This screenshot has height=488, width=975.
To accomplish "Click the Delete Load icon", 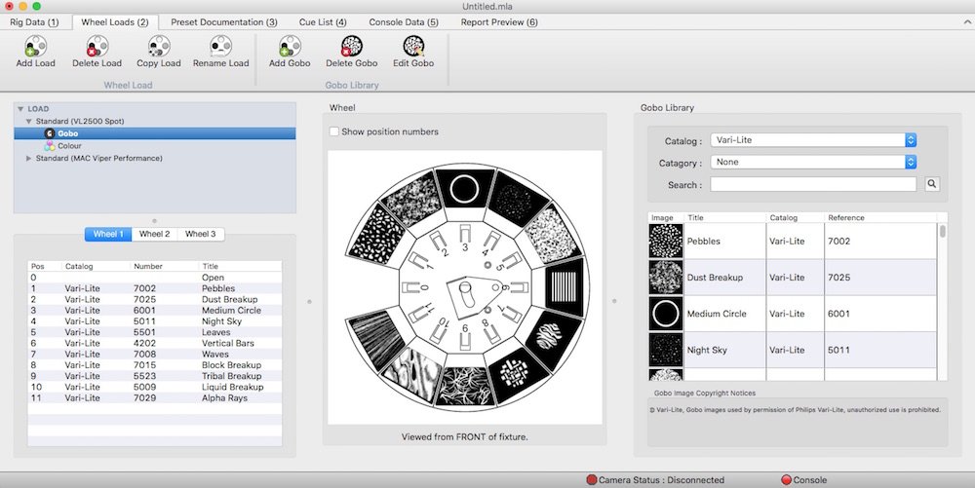I will (x=97, y=50).
